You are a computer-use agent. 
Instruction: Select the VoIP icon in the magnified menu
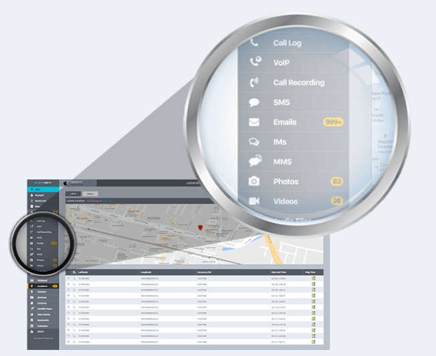click(255, 62)
